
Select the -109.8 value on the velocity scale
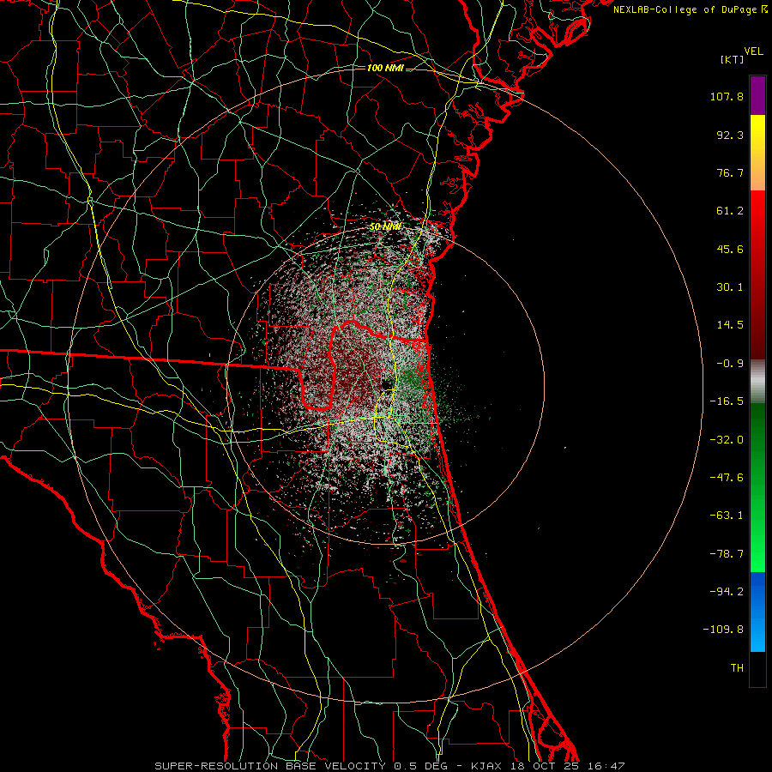coord(723,630)
